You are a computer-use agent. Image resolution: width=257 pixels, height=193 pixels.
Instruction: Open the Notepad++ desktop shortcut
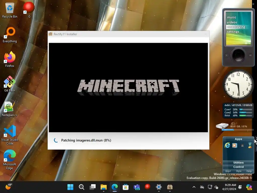(10, 109)
